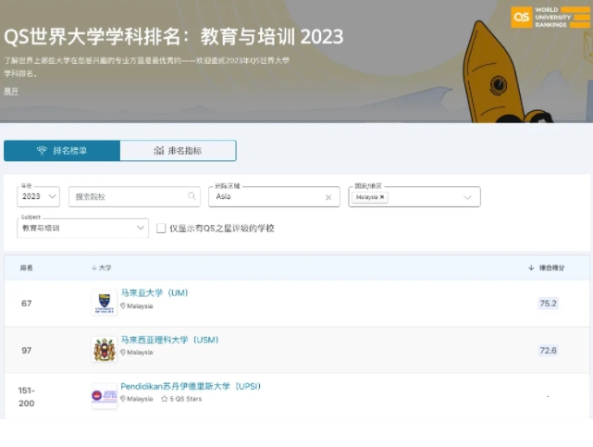Sort by 综合得分 column header
The height and width of the screenshot is (447, 593).
(x=546, y=267)
